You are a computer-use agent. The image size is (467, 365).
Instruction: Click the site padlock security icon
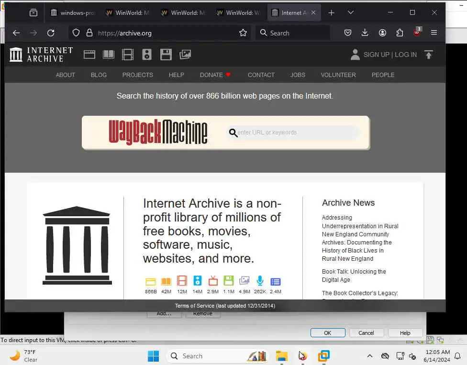[x=89, y=33]
